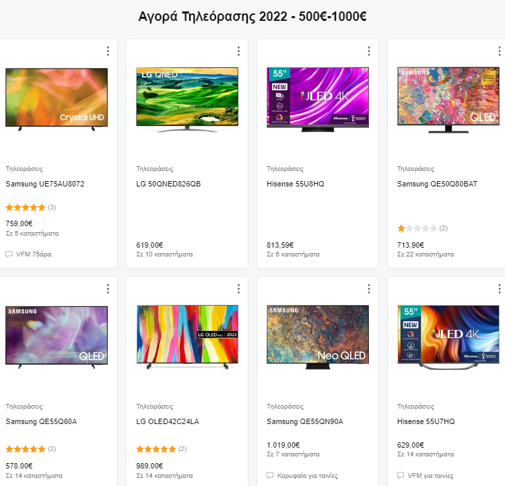Viewport: 505px width, 486px height.
Task: Open the LG OLED evo 2022 image
Action: pos(187,337)
